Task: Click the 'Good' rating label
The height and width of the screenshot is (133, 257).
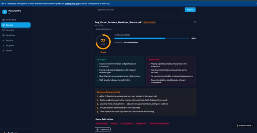Action: tap(103, 52)
